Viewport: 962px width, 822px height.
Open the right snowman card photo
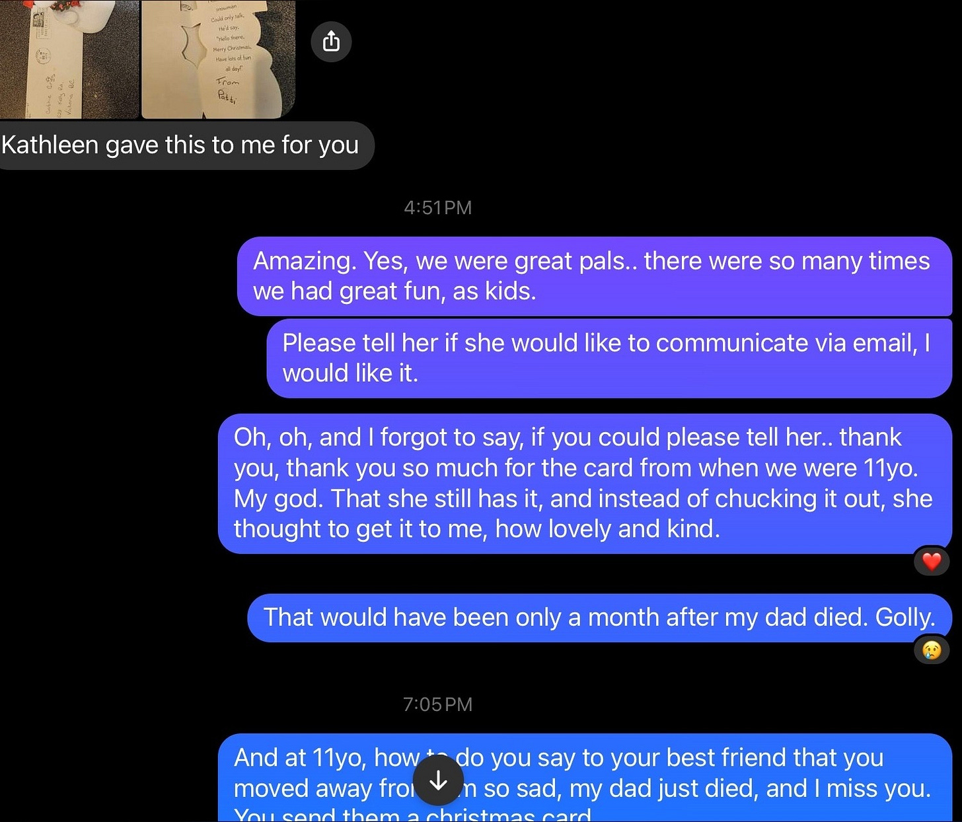(218, 59)
